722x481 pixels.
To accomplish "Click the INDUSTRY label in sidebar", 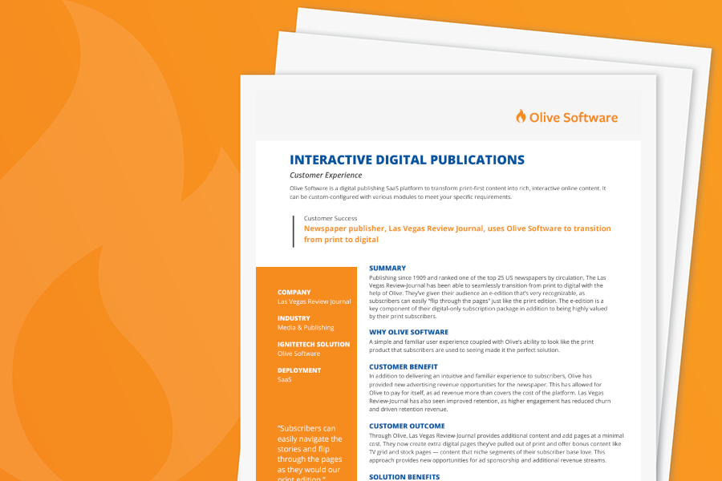I will click(x=294, y=318).
